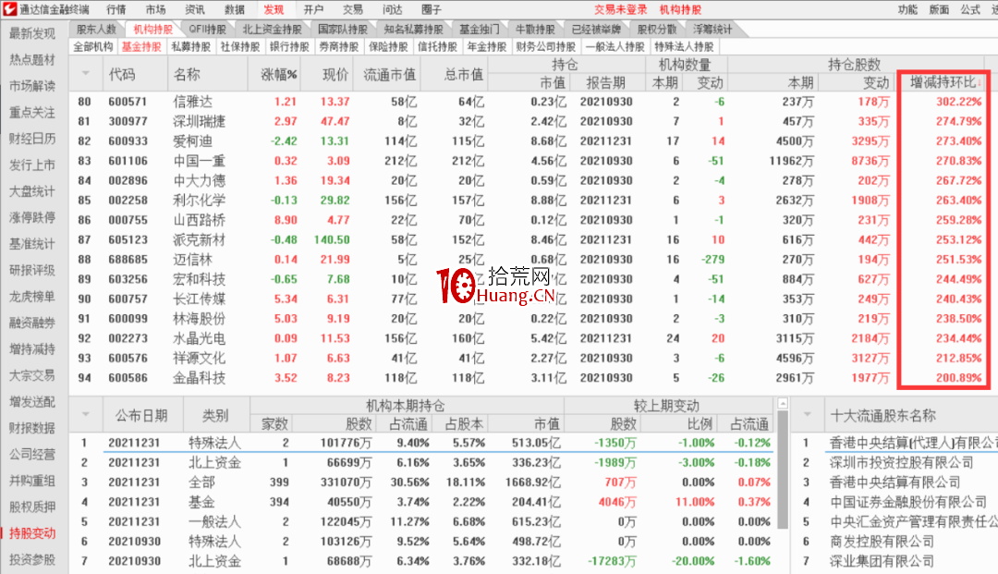Open the 数据 menu
998x574 pixels.
[x=234, y=9]
